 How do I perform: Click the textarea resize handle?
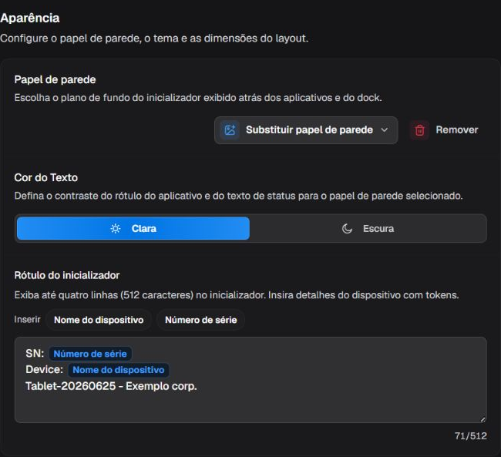483,419
